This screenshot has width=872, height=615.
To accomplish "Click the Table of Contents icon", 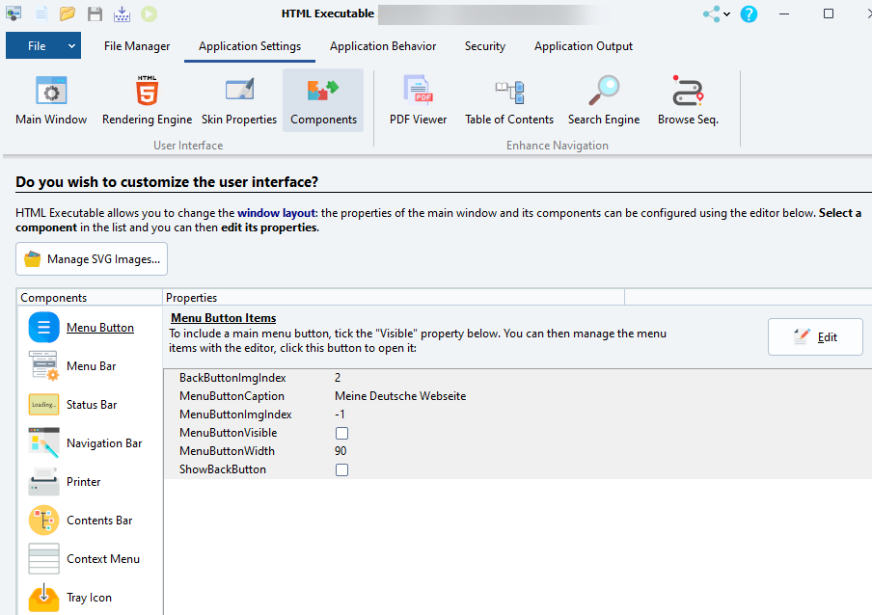I will (509, 101).
